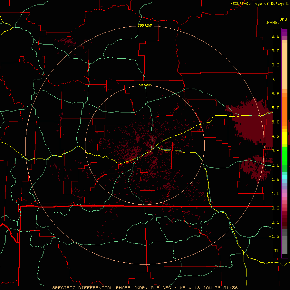
Task: Click the 18 JAN 26 date in the caption
Action: (x=207, y=288)
